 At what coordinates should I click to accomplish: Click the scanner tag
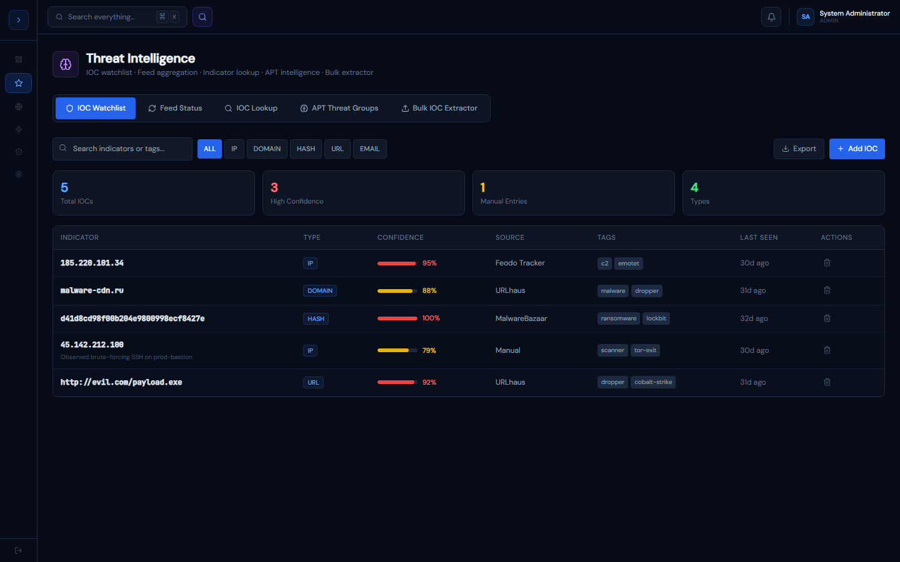pyautogui.click(x=612, y=350)
